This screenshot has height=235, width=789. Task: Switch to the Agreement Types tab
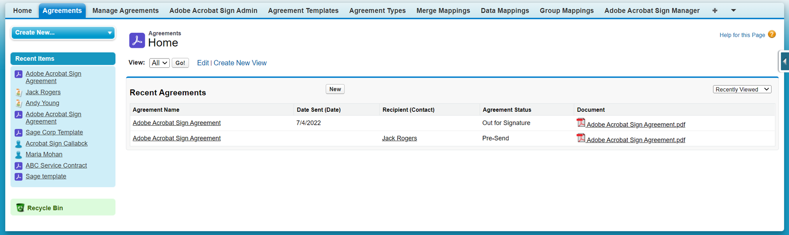(x=377, y=10)
